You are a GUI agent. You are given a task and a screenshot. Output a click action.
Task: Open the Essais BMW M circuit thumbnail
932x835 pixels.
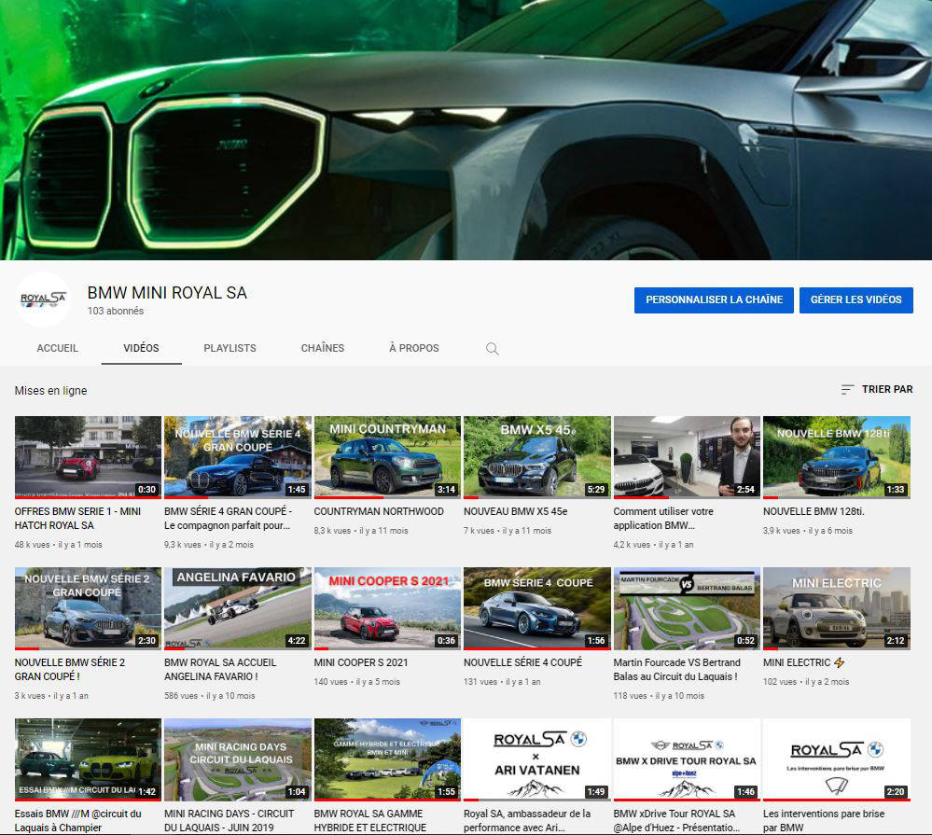pos(88,759)
